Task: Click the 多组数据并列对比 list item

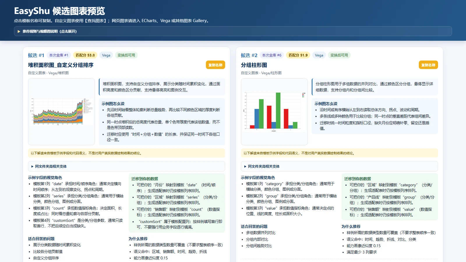Action: tap(261, 233)
